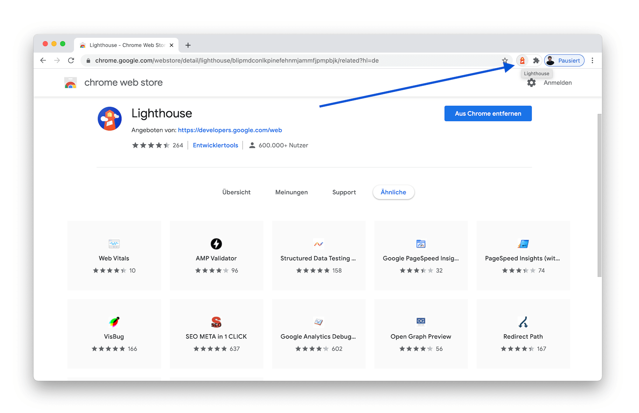
Task: Click the browser forward arrow
Action: pyautogui.click(x=57, y=60)
